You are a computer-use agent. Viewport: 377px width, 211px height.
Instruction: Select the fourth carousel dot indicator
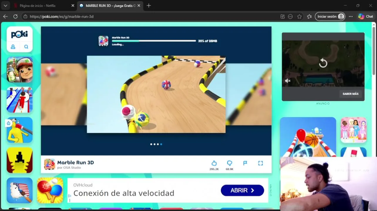(x=161, y=144)
